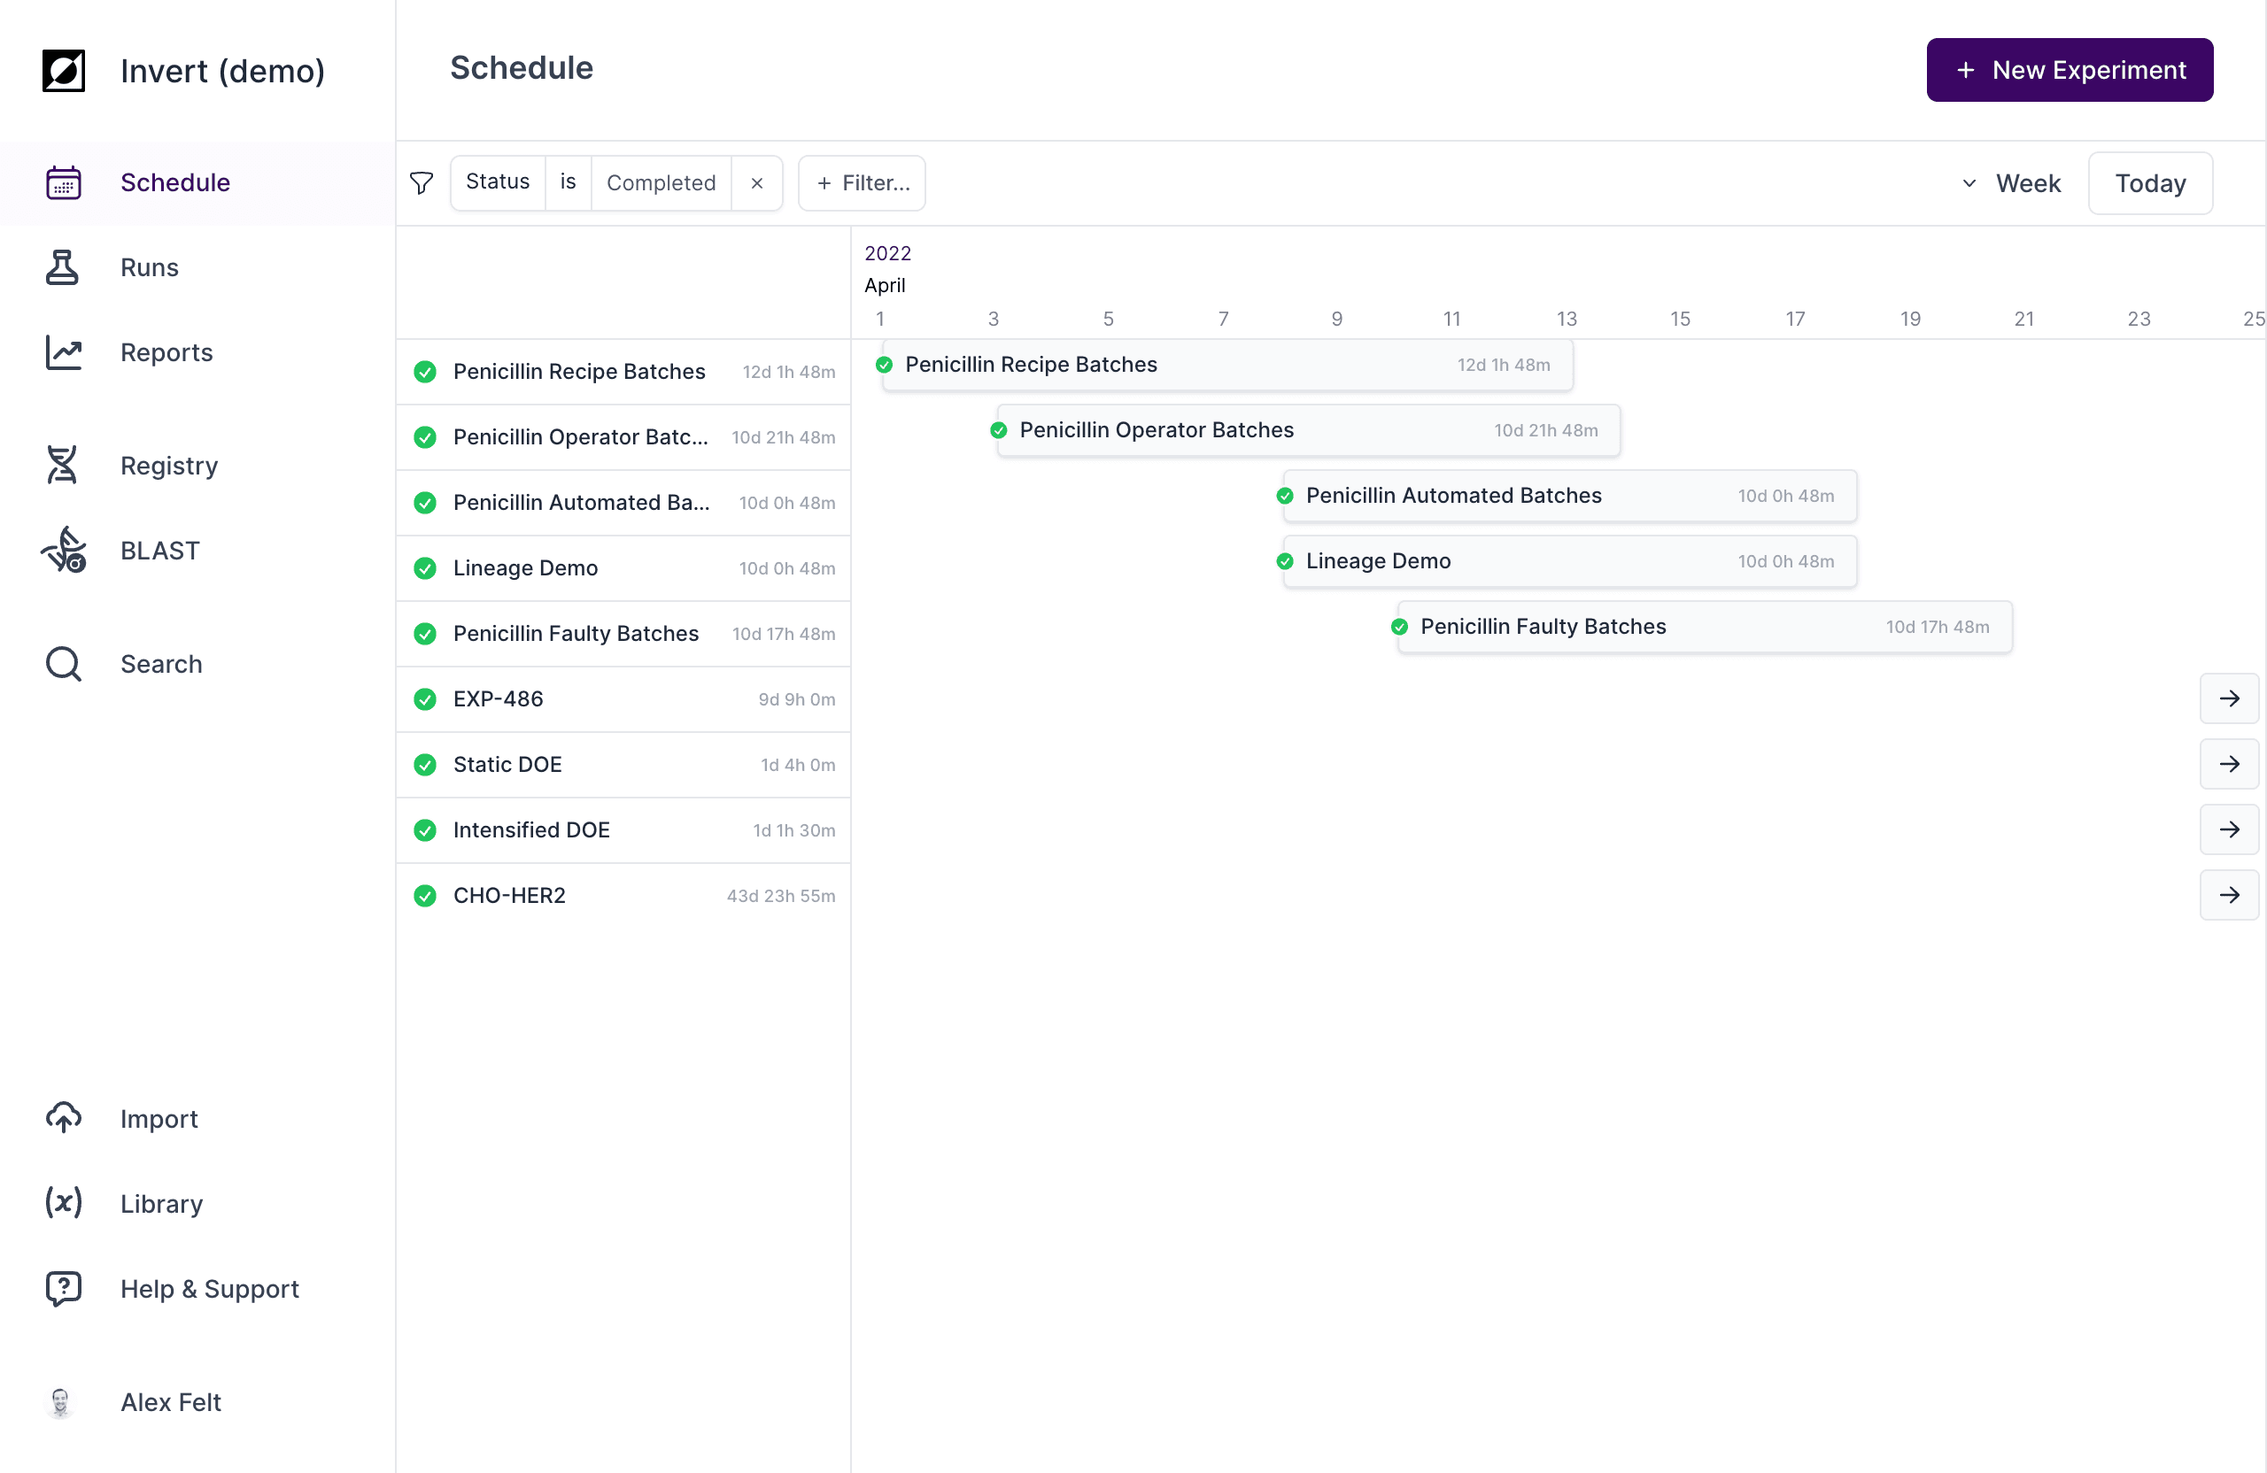Open the Library page
This screenshot has height=1473, width=2267.
pyautogui.click(x=197, y=1203)
